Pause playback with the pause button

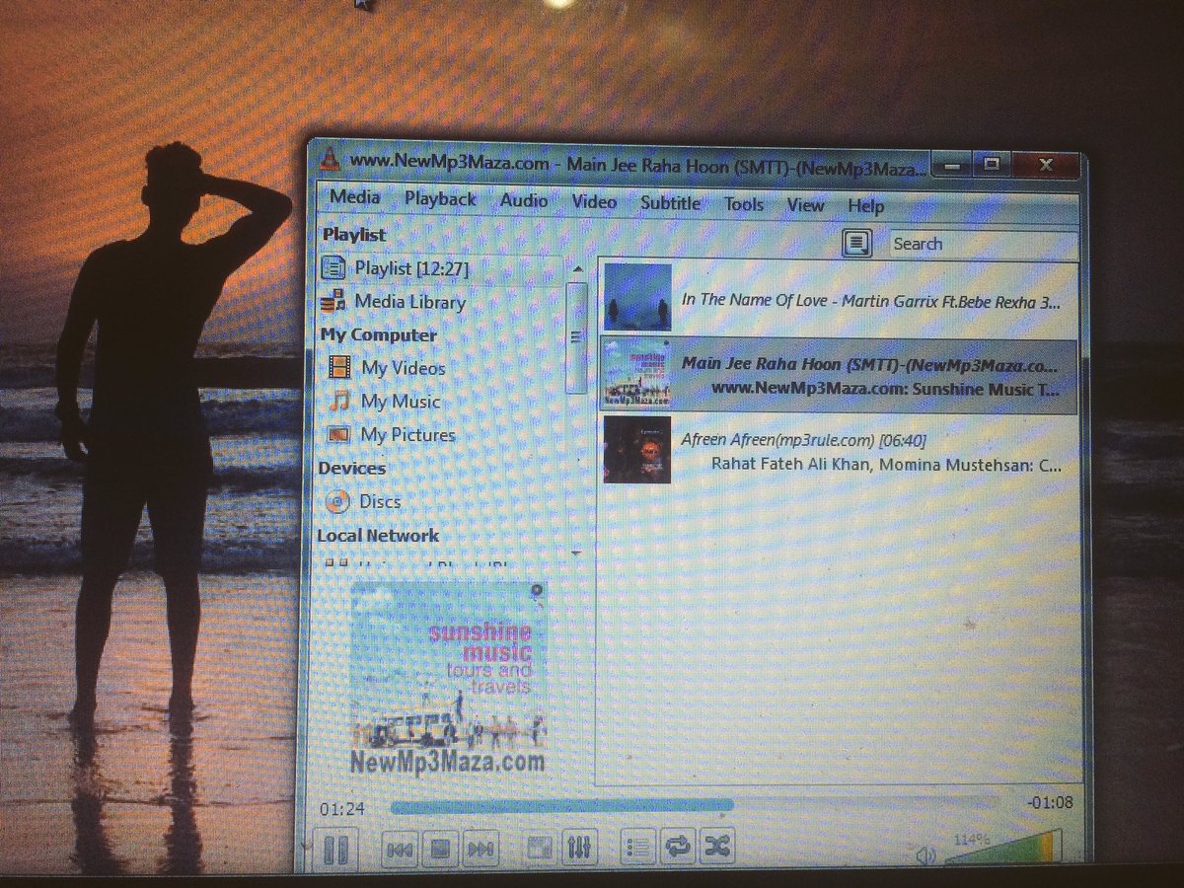point(336,851)
